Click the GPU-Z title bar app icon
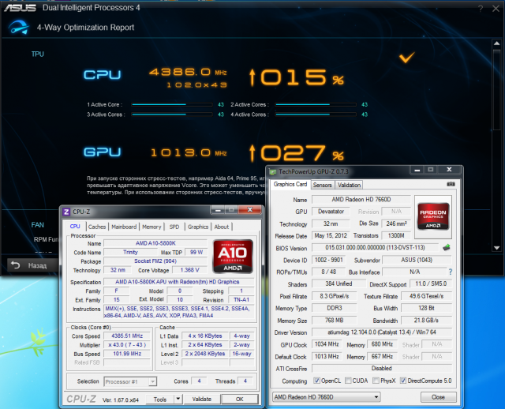Screen dimensions: 505x409 click(273, 172)
